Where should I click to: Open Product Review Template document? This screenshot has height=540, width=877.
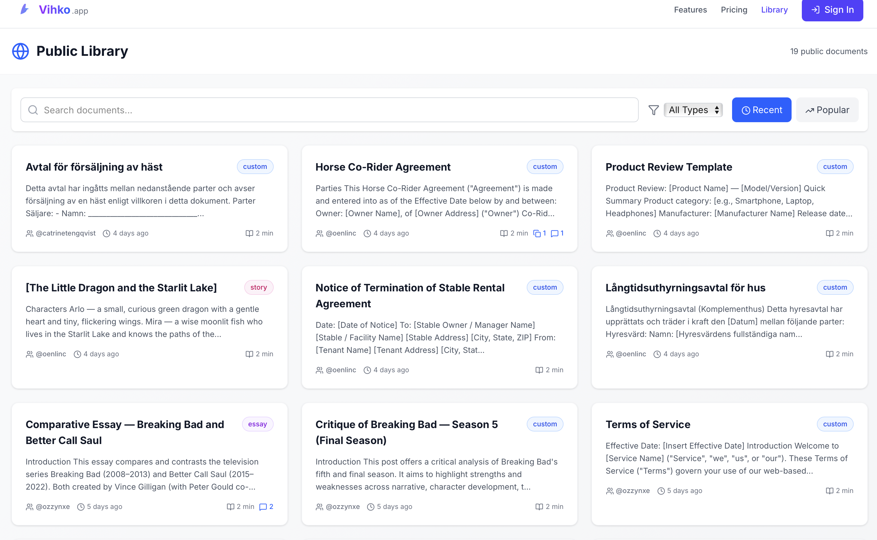click(x=669, y=167)
